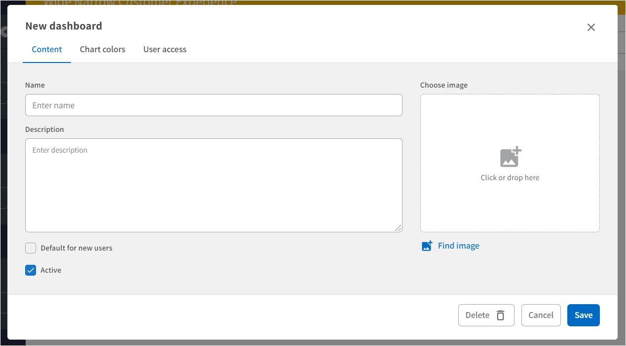The height and width of the screenshot is (346, 626).
Task: Select the Content tab
Action: coord(47,49)
